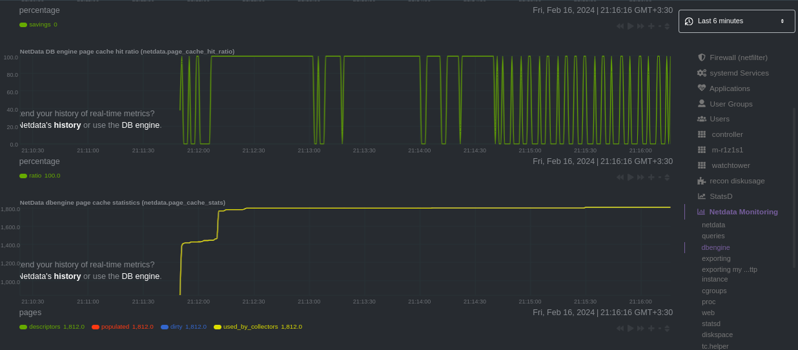Select diskspace submenu item
798x350 pixels.
(x=717, y=335)
